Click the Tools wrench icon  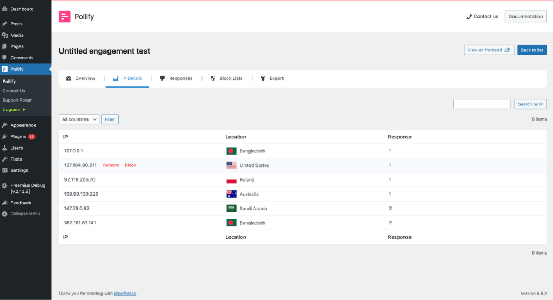point(5,159)
